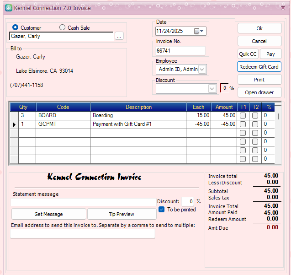
Task: Open the calendar picker in Date field
Action: click(x=197, y=31)
